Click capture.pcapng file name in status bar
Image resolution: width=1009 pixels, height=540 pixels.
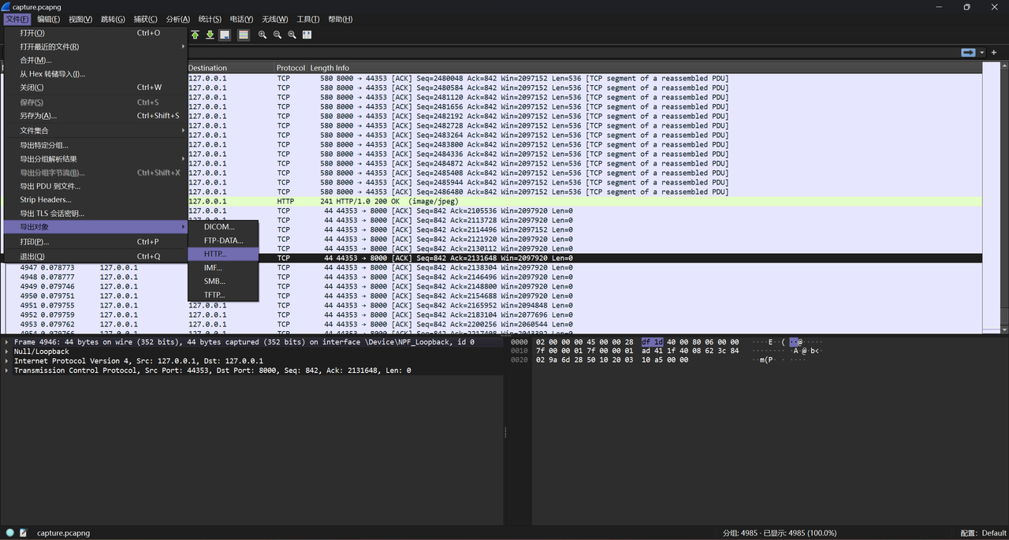[x=63, y=533]
